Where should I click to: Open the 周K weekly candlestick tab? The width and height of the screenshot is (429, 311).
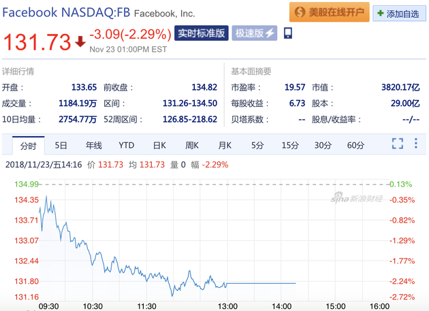(x=192, y=145)
